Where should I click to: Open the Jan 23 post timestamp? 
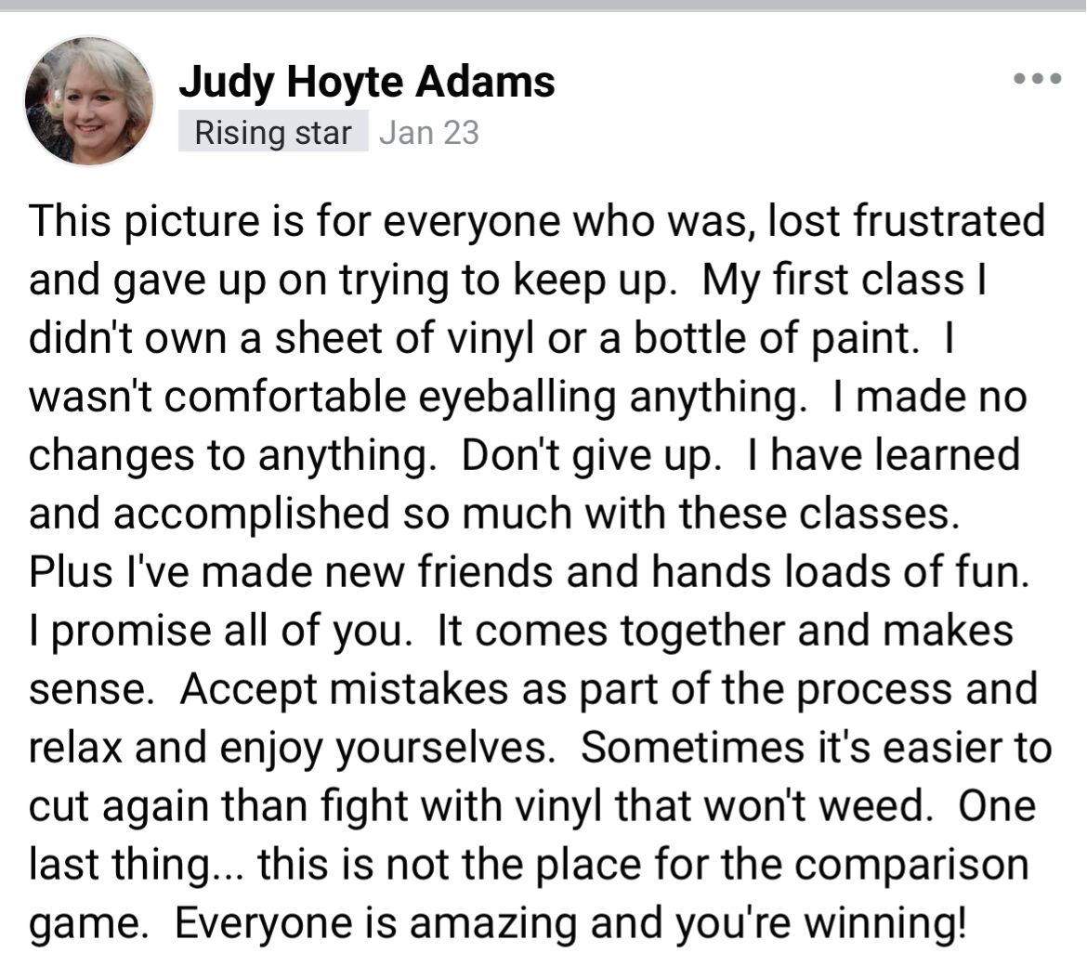click(x=429, y=132)
